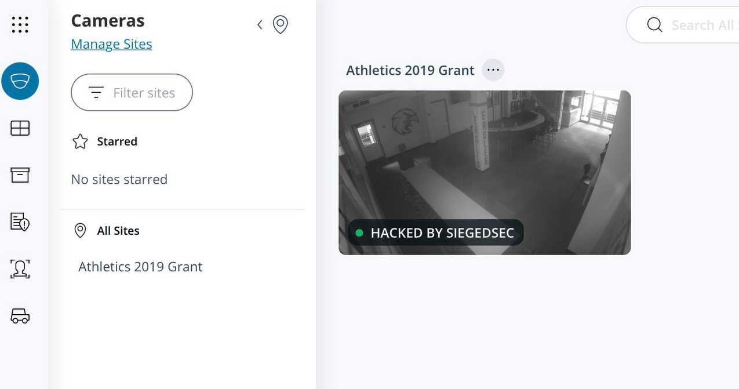Image resolution: width=739 pixels, height=389 pixels.
Task: Click the magnifying glass search icon
Action: click(654, 25)
